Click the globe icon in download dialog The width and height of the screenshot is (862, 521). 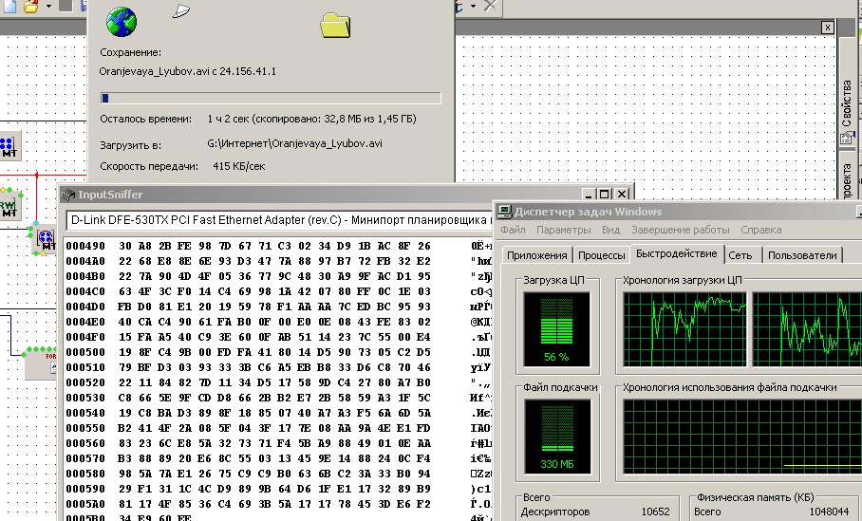click(121, 20)
